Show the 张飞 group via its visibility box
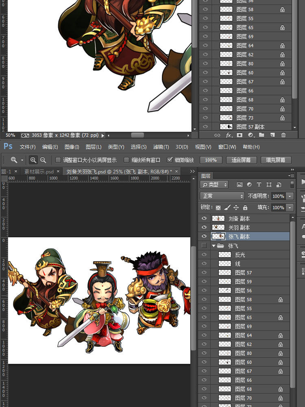The width and height of the screenshot is (305, 407). 204,245
